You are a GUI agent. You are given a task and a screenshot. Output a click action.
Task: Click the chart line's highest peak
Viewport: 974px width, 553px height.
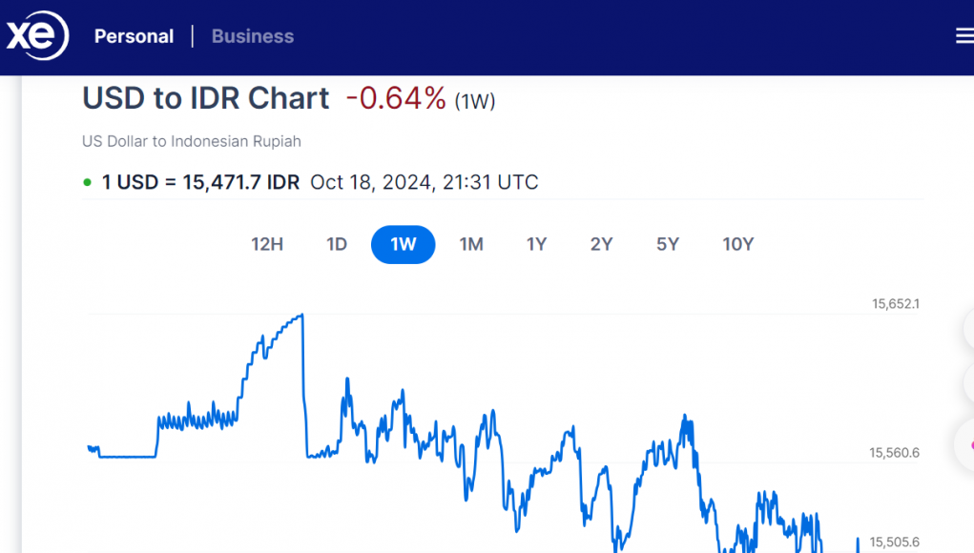click(301, 315)
